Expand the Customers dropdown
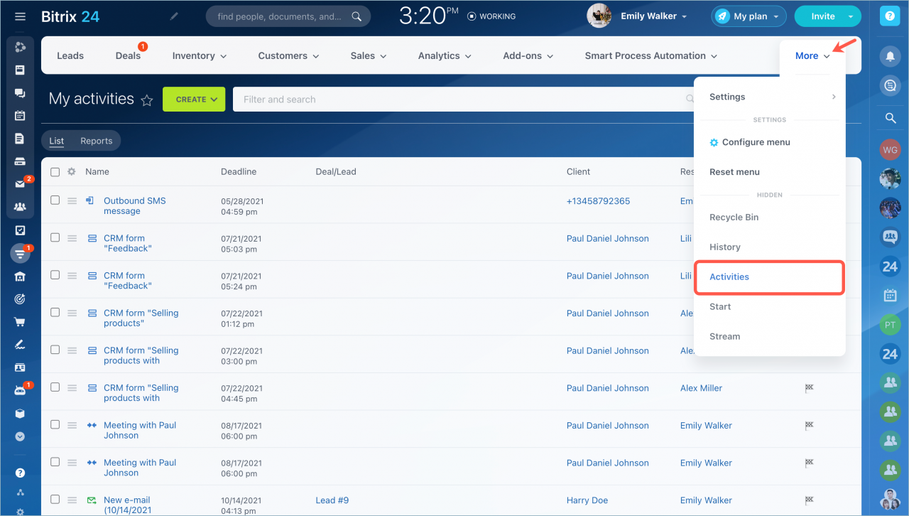 click(x=289, y=55)
